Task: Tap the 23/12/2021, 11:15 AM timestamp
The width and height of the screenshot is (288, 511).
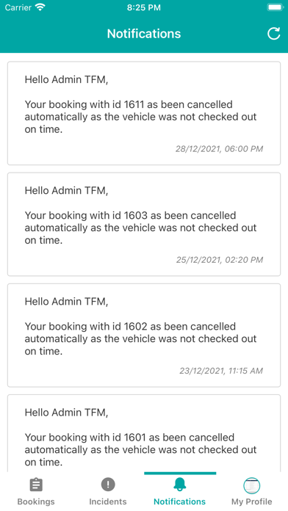Action: (221, 371)
